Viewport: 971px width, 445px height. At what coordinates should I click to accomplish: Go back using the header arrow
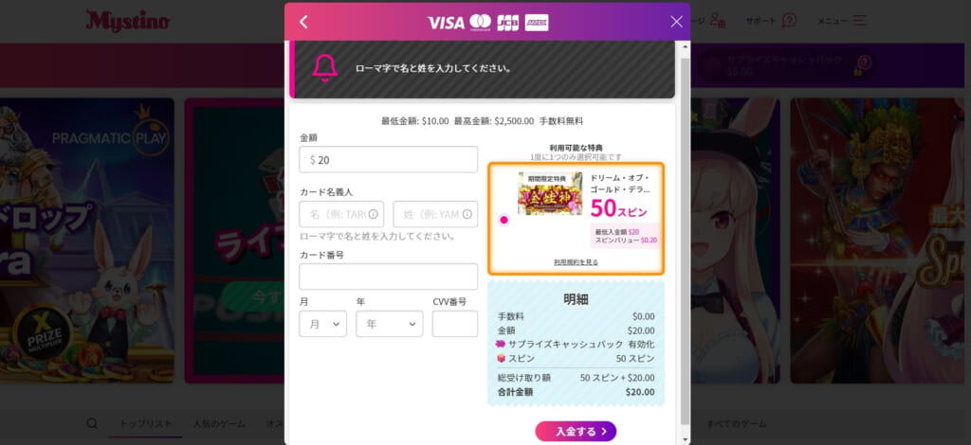coord(303,23)
